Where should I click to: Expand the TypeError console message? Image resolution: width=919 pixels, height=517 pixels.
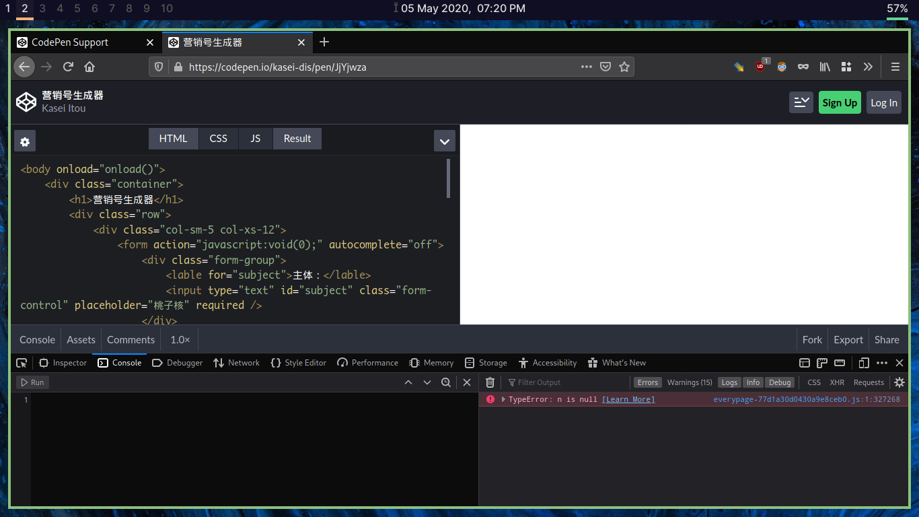(x=502, y=399)
